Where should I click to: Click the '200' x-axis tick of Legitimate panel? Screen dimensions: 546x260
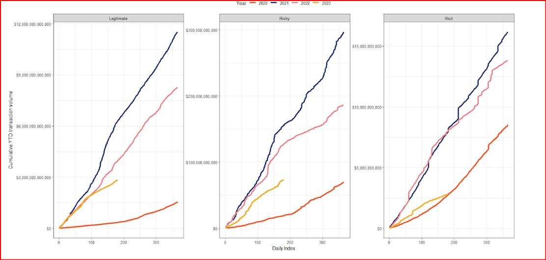(124, 242)
